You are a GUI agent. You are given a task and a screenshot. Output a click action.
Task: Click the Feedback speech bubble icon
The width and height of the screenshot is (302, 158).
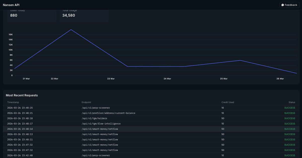[283, 5]
